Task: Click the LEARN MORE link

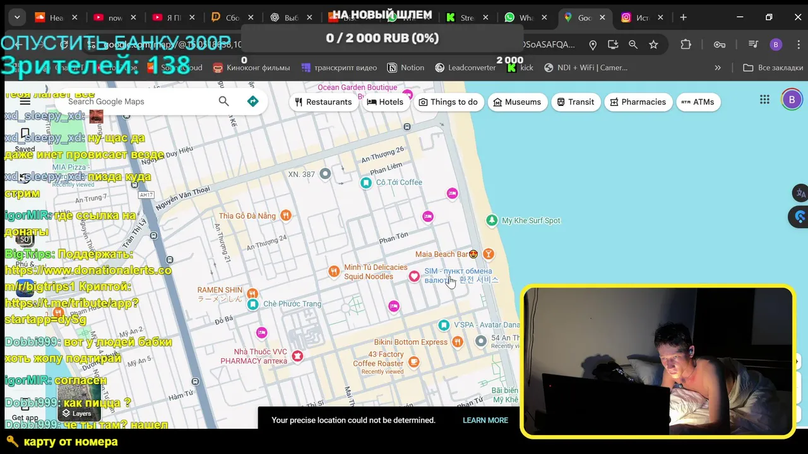Action: [x=485, y=420]
